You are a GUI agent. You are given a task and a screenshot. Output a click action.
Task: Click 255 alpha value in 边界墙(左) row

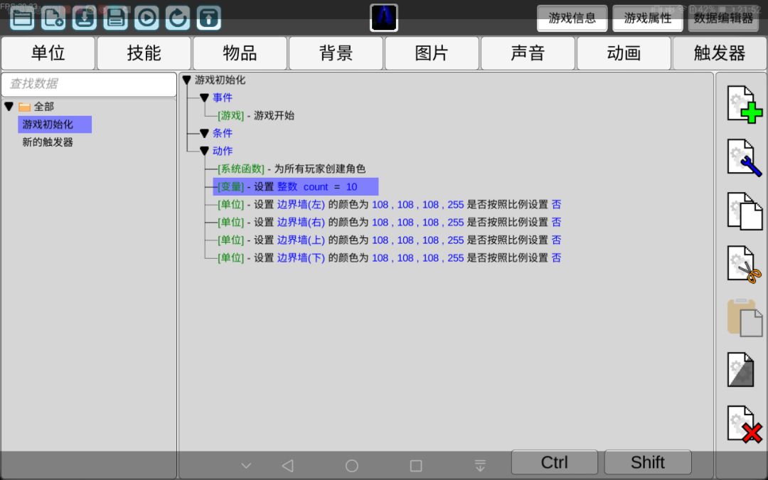pos(456,204)
